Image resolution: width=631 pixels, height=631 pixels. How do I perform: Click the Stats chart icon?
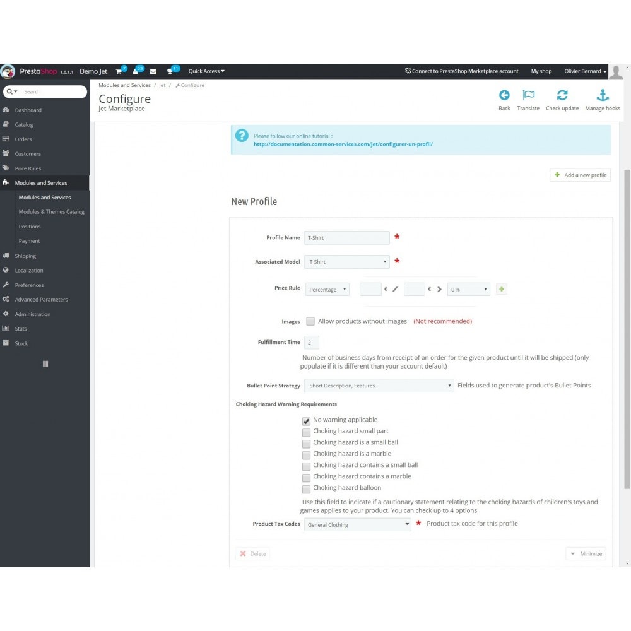point(6,328)
